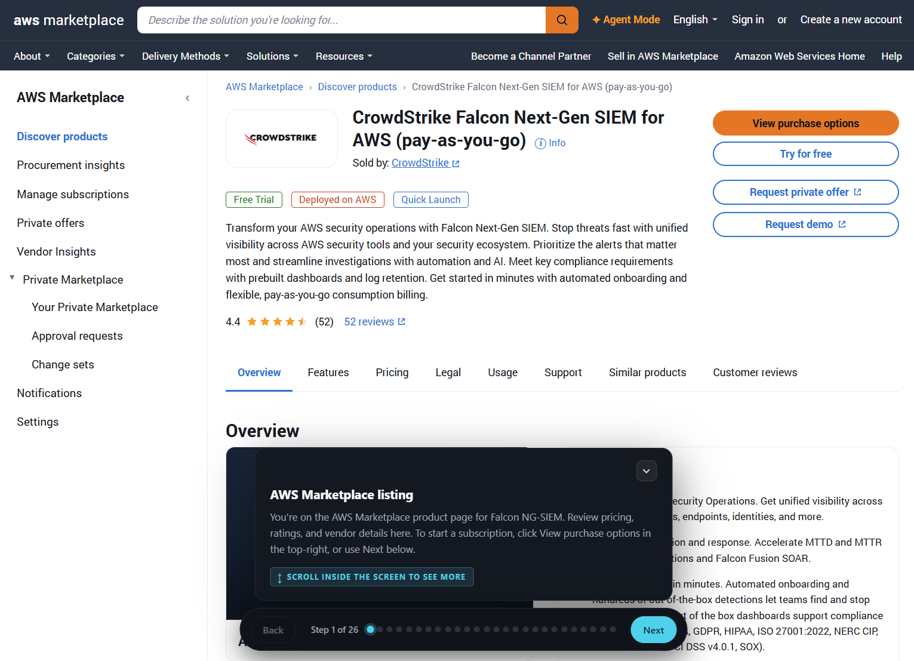Viewport: 914px width, 661px height.
Task: Click Request private offer button
Action: 806,192
